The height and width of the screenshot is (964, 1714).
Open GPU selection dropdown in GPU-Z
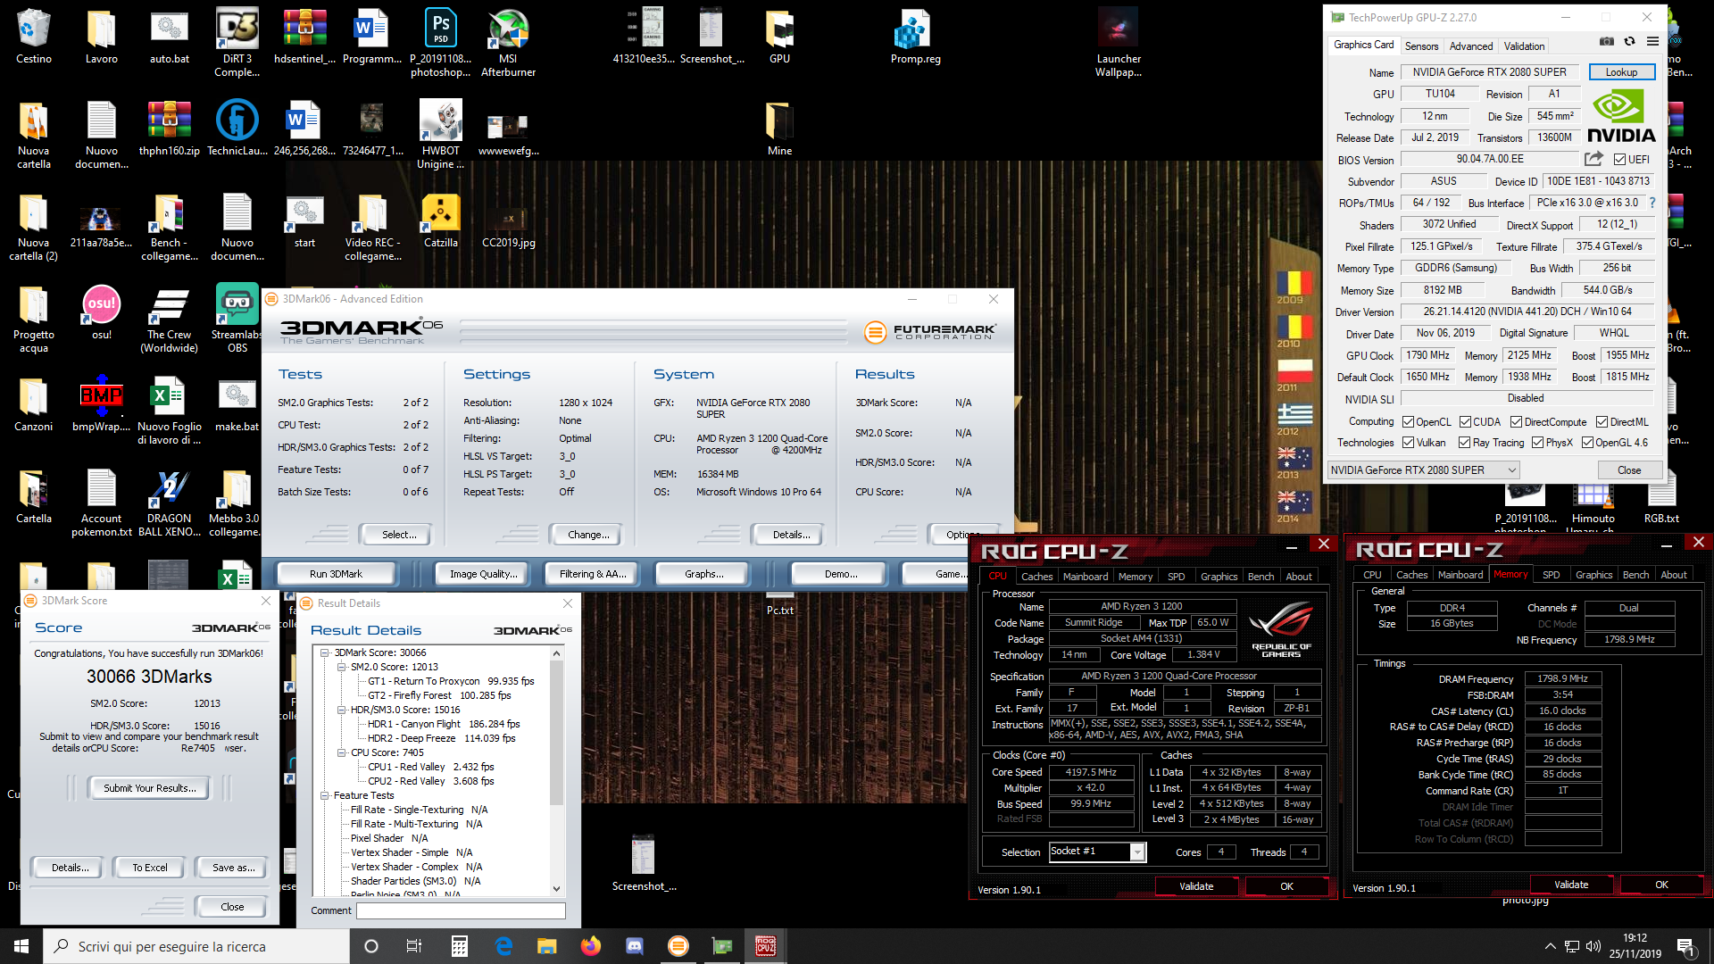pos(1423,470)
